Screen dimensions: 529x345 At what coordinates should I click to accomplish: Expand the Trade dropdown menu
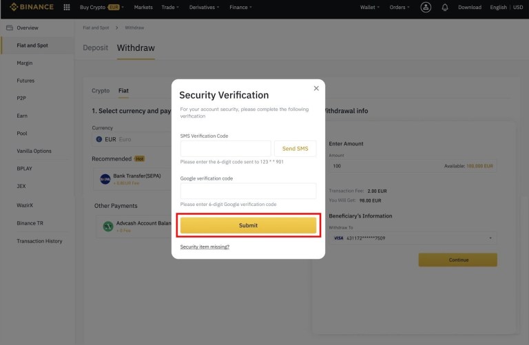[170, 7]
